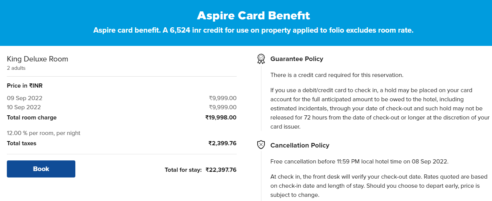Click the Guarantee Policy heading

[x=297, y=59]
